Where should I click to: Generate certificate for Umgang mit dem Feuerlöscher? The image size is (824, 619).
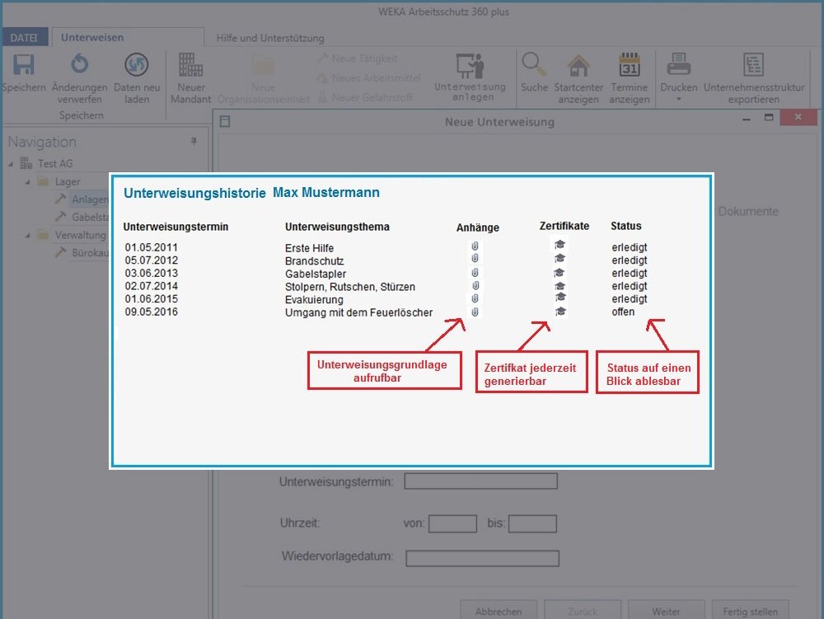[x=560, y=311]
